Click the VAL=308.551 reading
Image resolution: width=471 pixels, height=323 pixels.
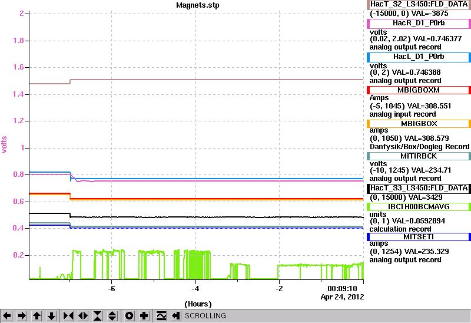pyautogui.click(x=429, y=106)
